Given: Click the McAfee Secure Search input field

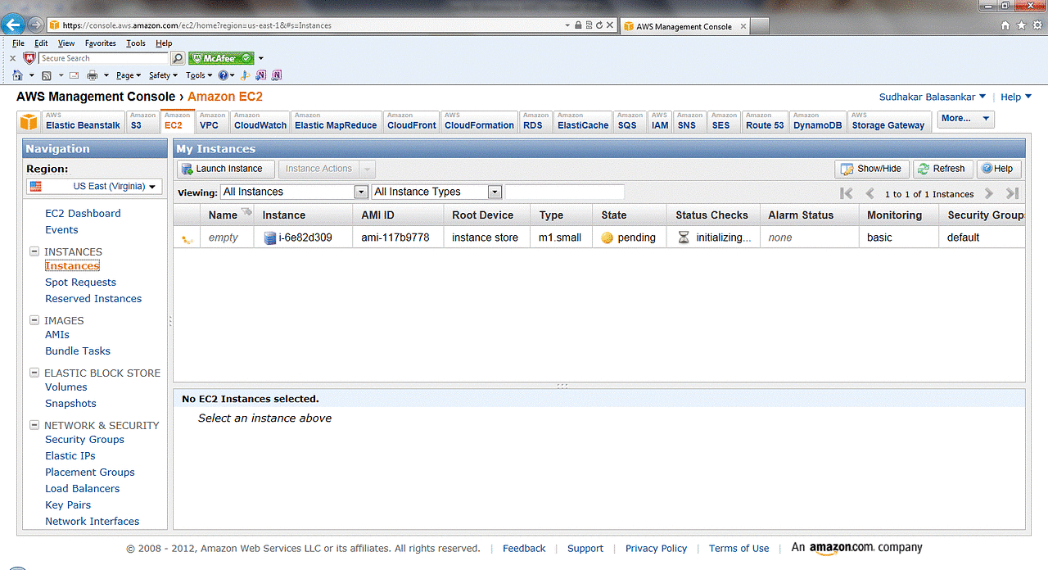Looking at the screenshot, I should [103, 58].
